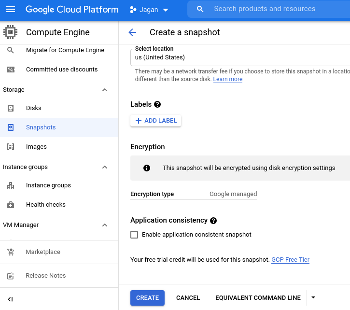The width and height of the screenshot is (350, 310).
Task: Open the GCP Free Tier link
Action: (x=290, y=260)
